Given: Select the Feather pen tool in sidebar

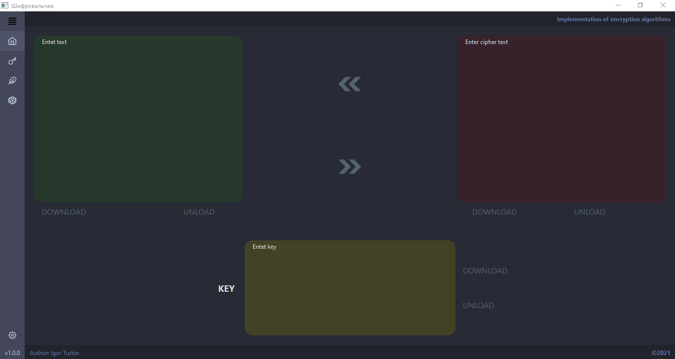Looking at the screenshot, I should tap(12, 81).
